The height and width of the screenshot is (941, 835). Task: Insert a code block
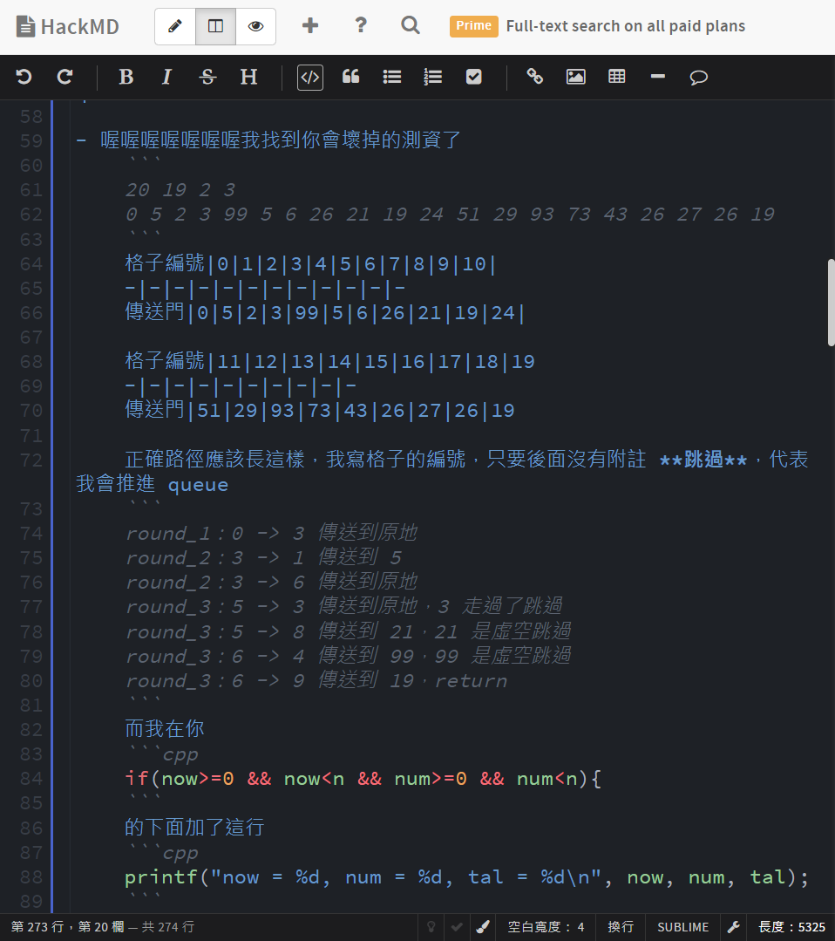310,78
